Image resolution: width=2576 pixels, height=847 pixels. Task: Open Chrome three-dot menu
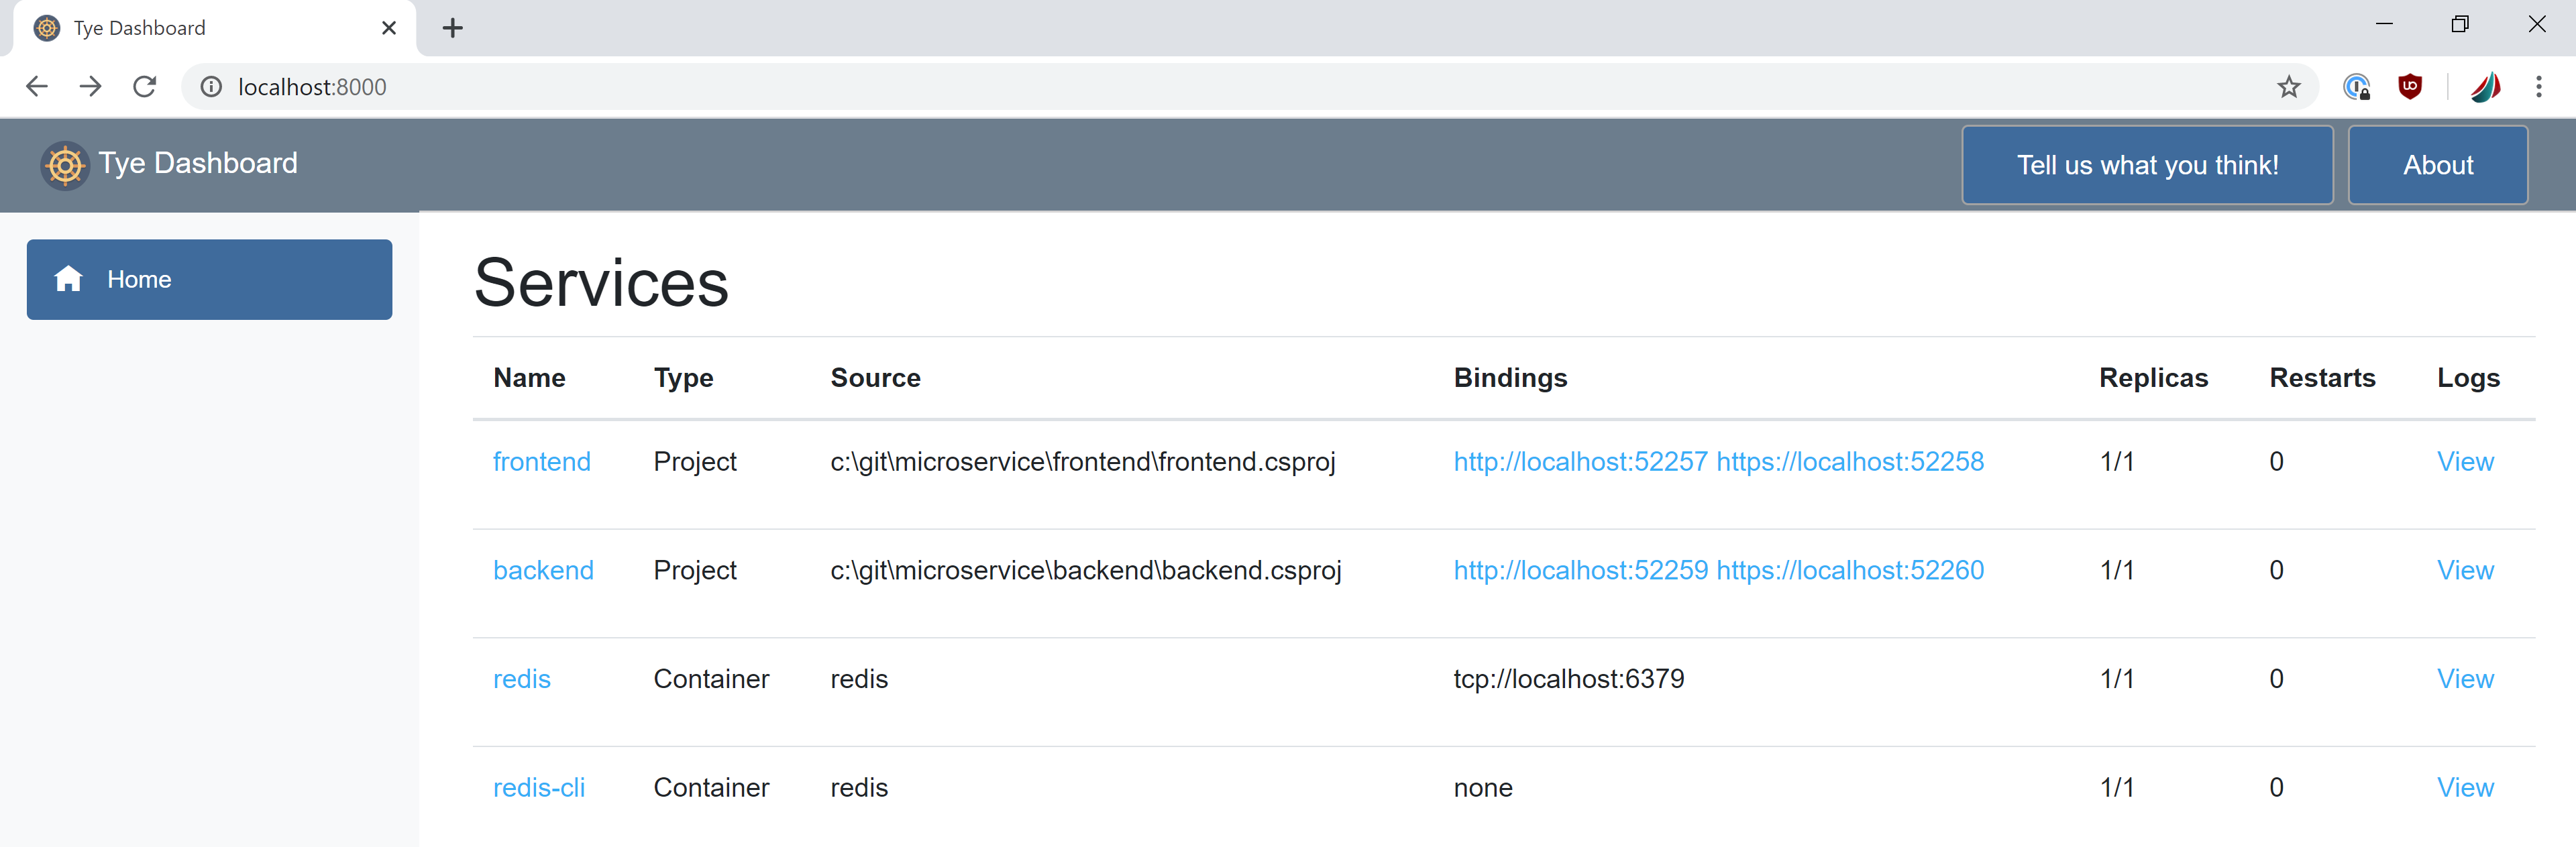pyautogui.click(x=2538, y=87)
